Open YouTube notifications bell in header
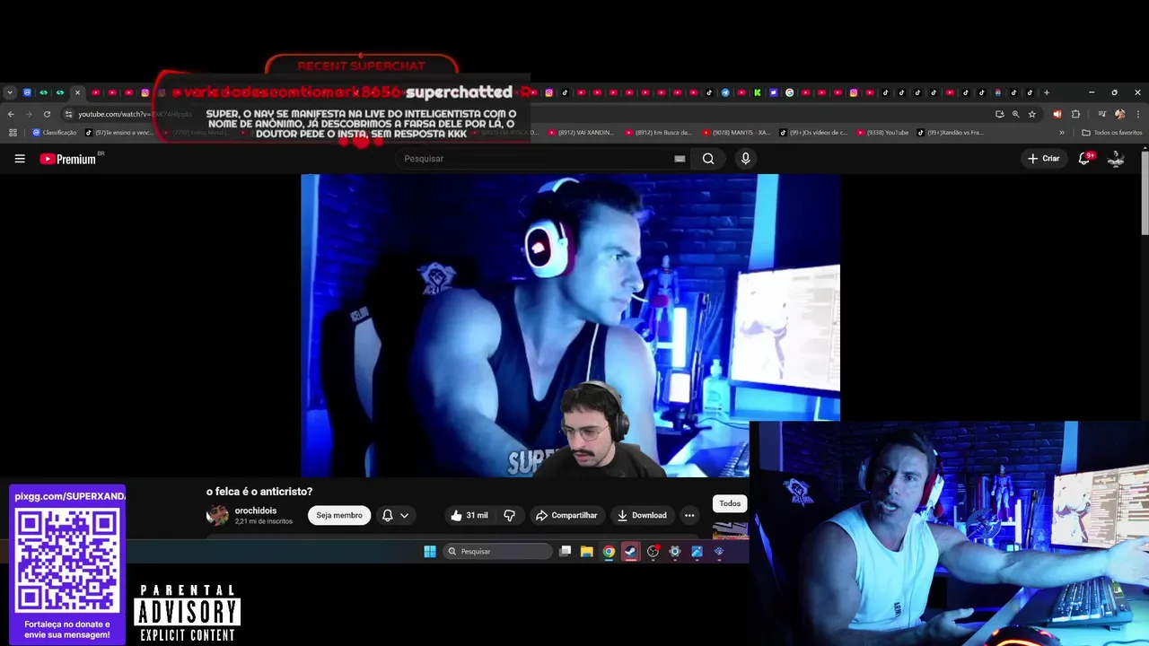This screenshot has width=1149, height=646. pos(1084,159)
